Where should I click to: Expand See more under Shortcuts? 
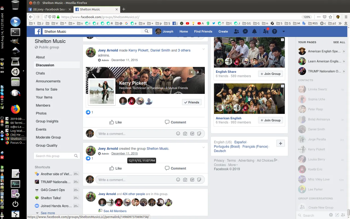coord(48,213)
